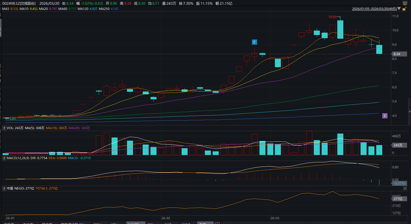Close the 市值 indicator panel

pos(405,188)
